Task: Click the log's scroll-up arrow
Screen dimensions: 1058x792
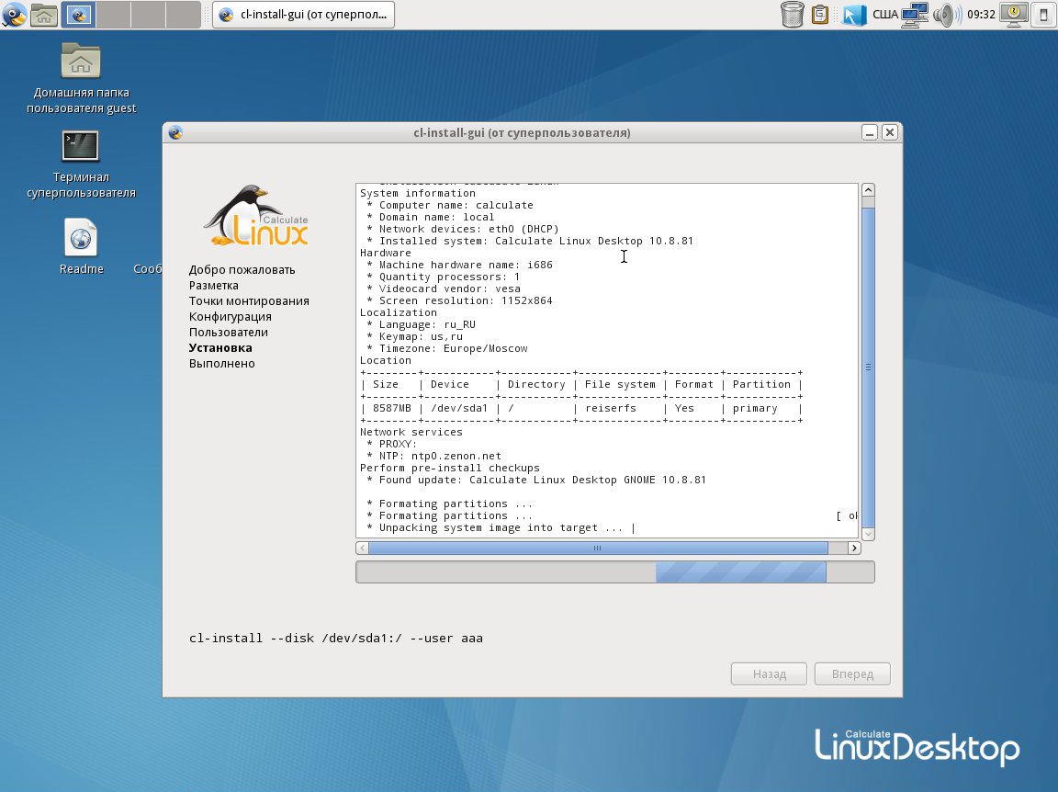Action: click(x=868, y=190)
